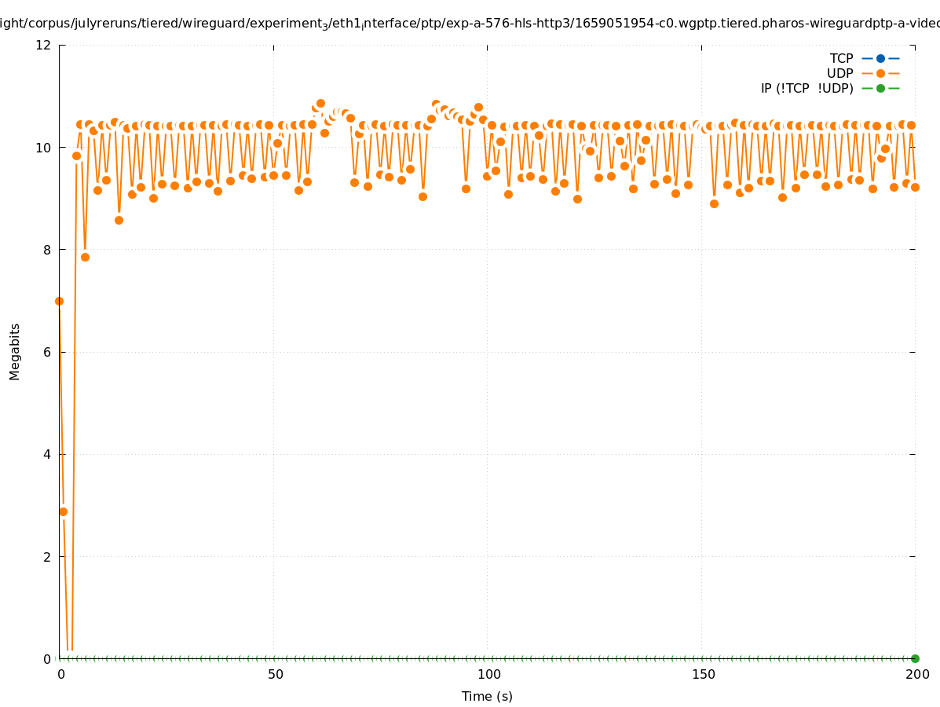This screenshot has height=707, width=940.
Task: Click the 100 tick label on x-axis
Action: tap(488, 675)
